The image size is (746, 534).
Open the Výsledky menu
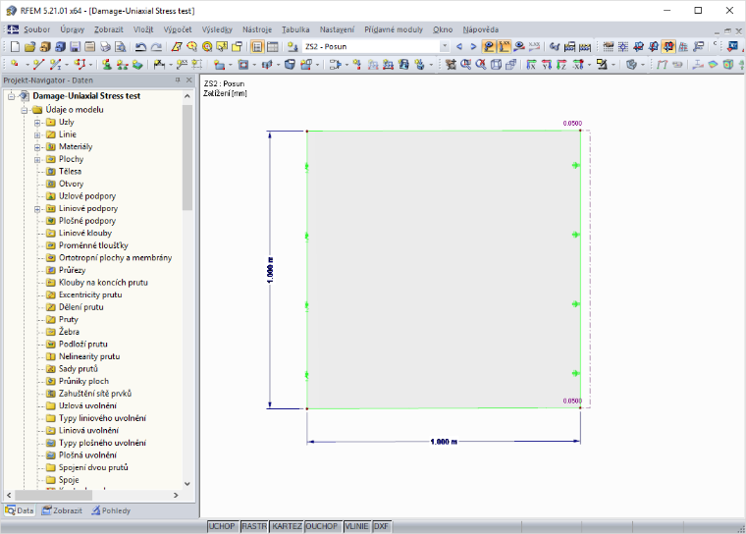click(217, 29)
